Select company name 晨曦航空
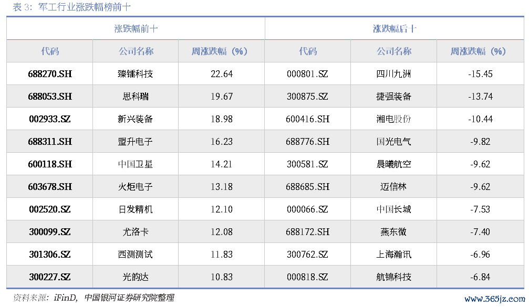529x307 pixels. (393, 164)
